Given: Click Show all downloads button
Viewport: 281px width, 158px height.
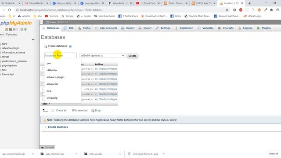Looking at the screenshot, I should pyautogui.click(x=274, y=154).
